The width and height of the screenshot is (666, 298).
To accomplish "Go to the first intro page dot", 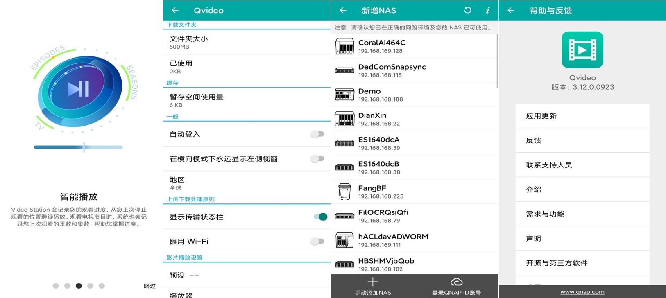I will [x=56, y=286].
